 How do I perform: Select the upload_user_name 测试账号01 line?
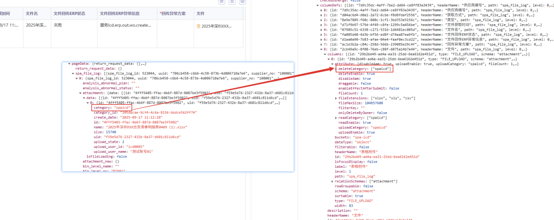point(124,151)
